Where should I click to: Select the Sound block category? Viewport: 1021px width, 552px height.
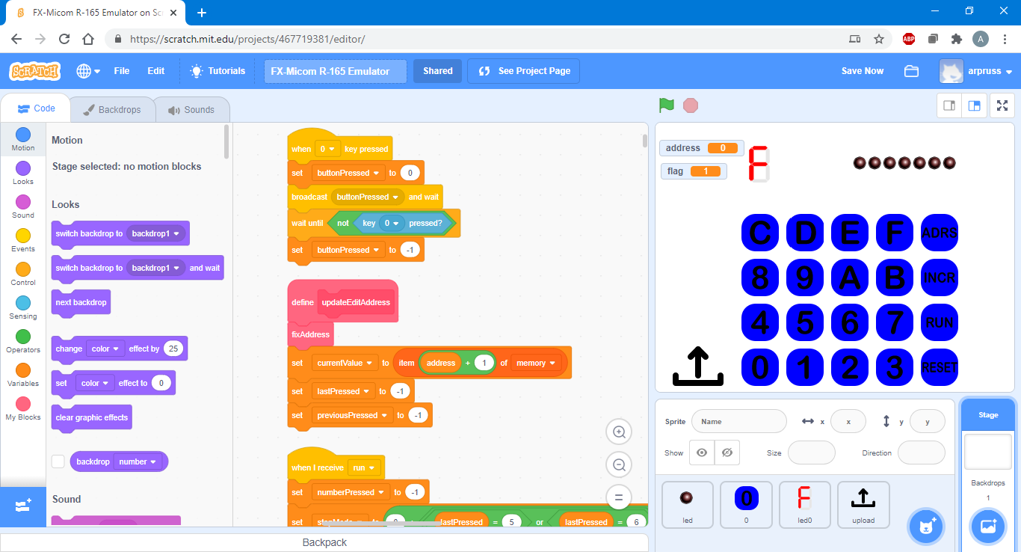click(23, 206)
